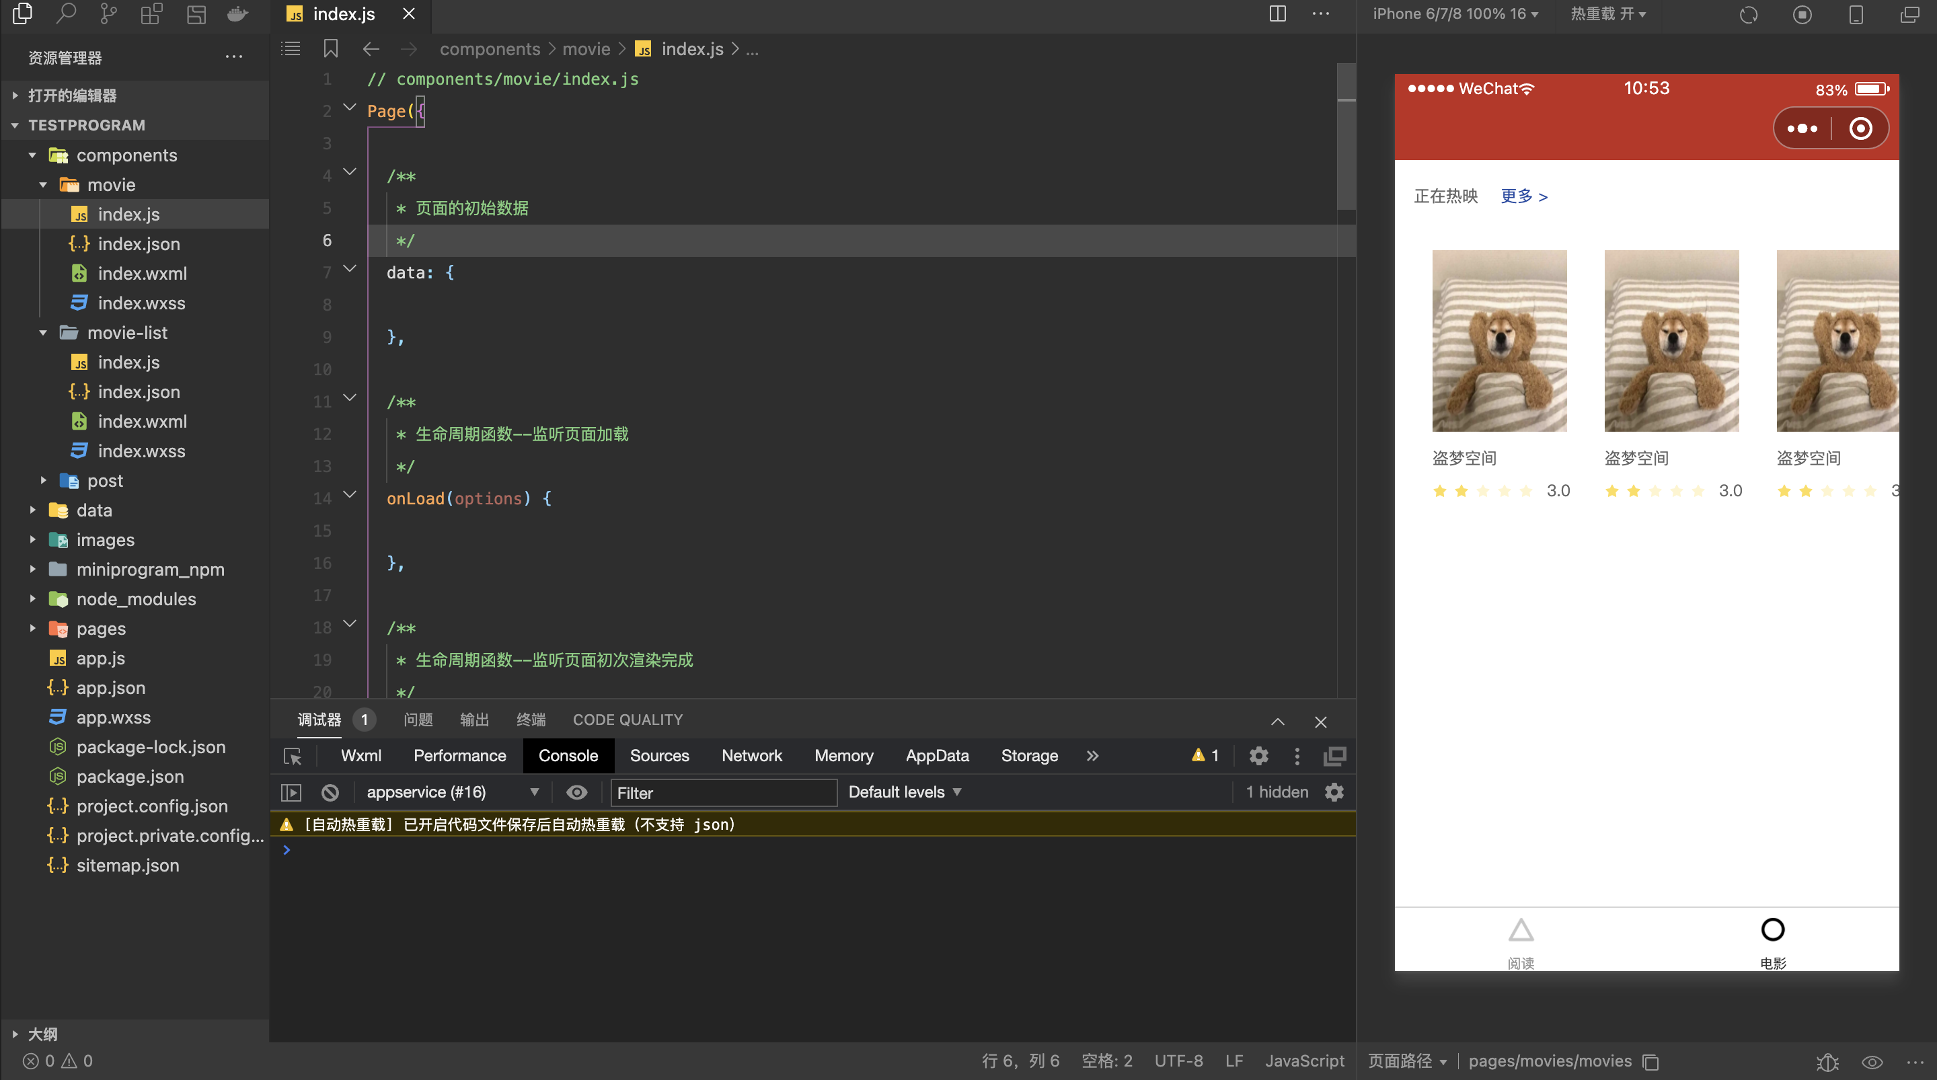Image resolution: width=1937 pixels, height=1080 pixels.
Task: Open editor more actions ellipsis
Action: click(1321, 13)
